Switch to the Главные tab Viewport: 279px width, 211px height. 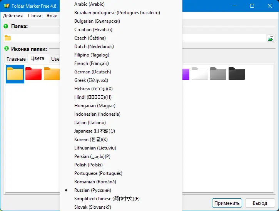tap(16, 59)
